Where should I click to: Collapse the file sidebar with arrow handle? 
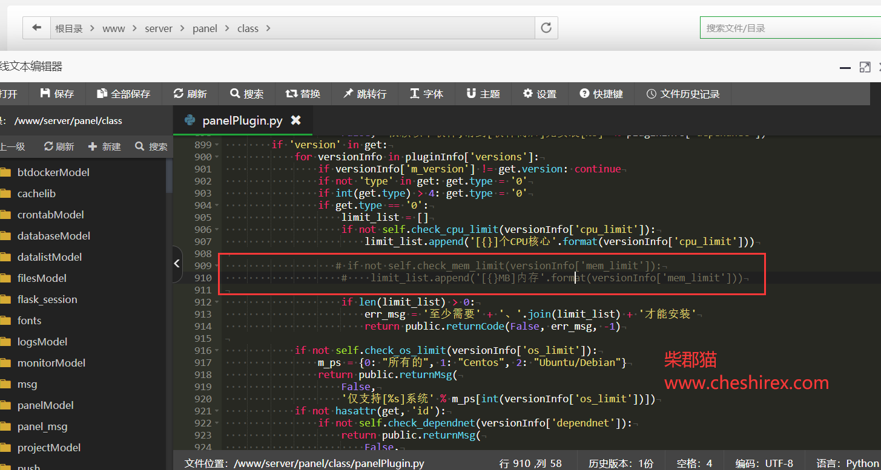(x=177, y=264)
